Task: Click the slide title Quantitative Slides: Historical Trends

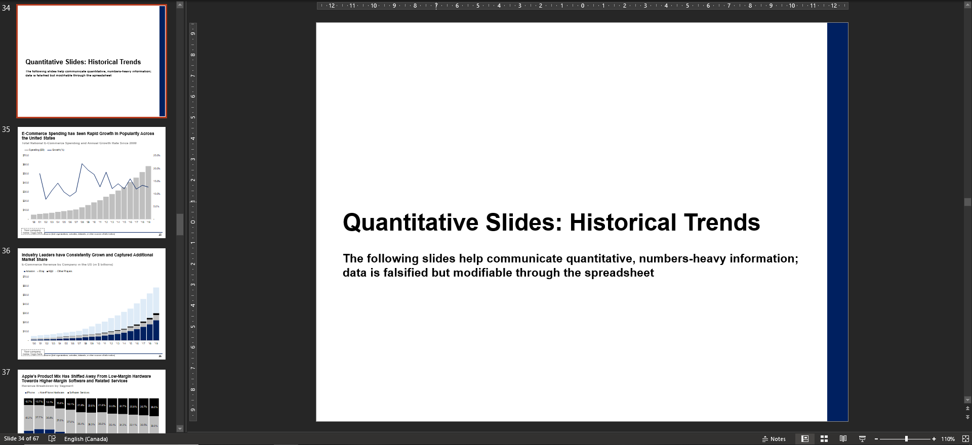Action: 551,223
